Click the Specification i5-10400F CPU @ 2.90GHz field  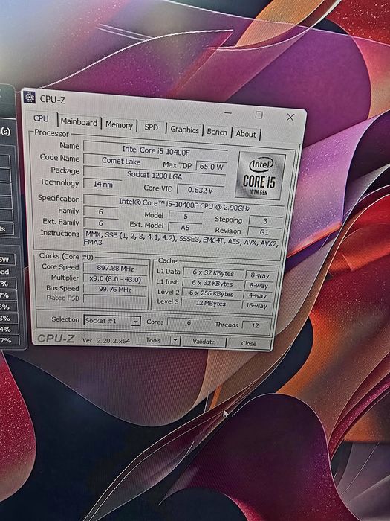(184, 205)
